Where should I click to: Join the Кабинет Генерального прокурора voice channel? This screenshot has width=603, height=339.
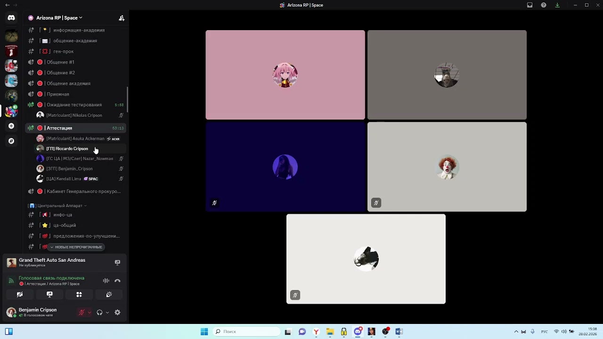coord(76,192)
